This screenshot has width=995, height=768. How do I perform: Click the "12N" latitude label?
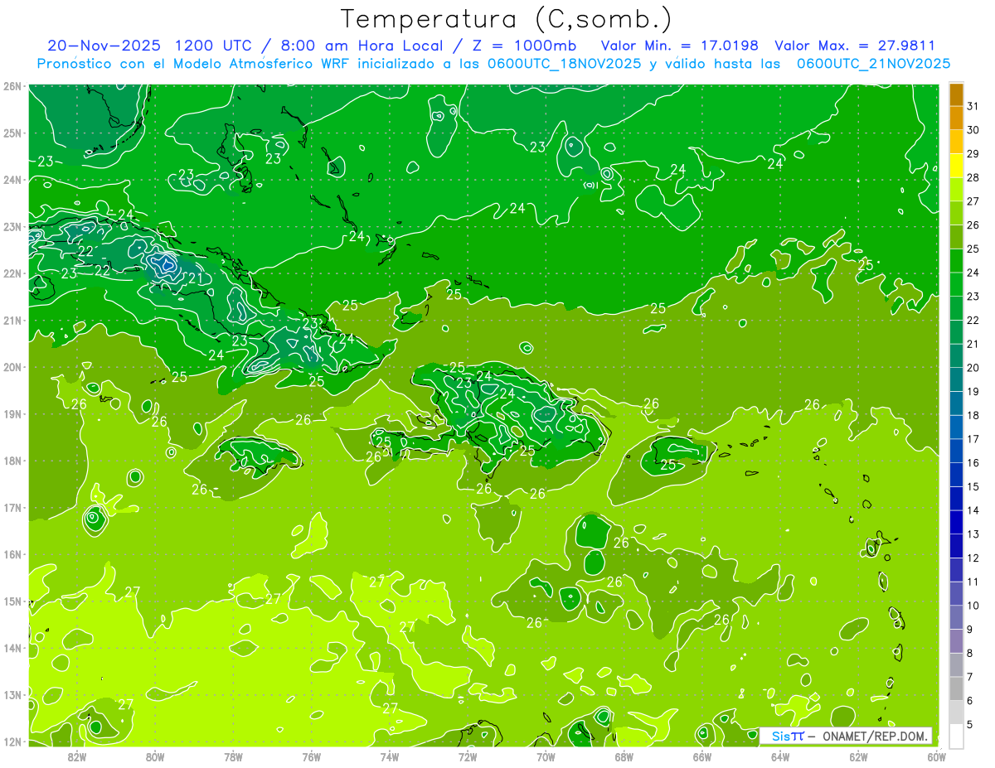(x=12, y=741)
